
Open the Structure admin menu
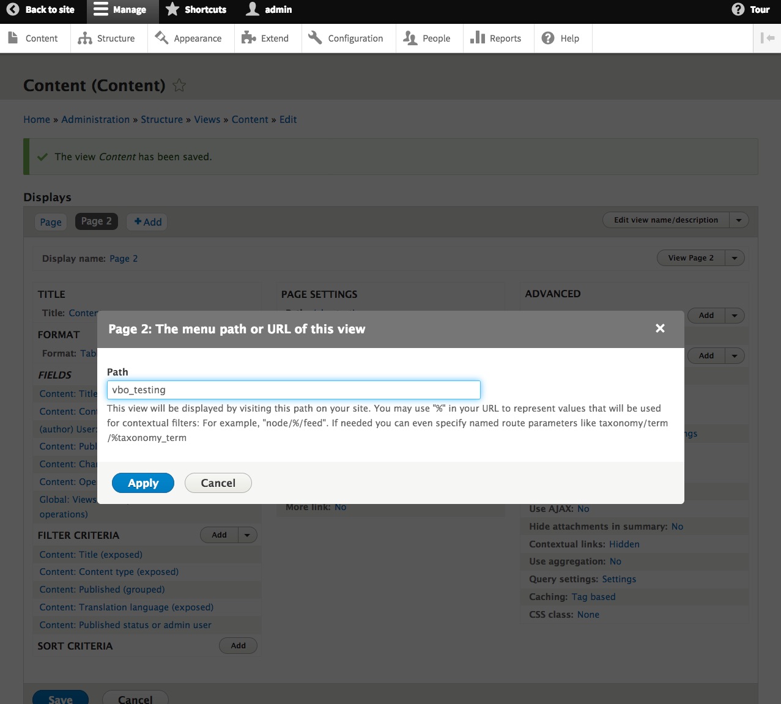pyautogui.click(x=106, y=38)
